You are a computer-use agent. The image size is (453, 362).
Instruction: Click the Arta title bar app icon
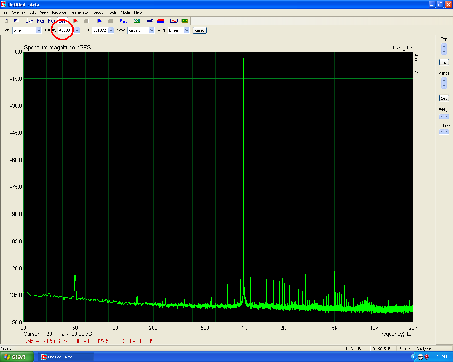pyautogui.click(x=4, y=5)
